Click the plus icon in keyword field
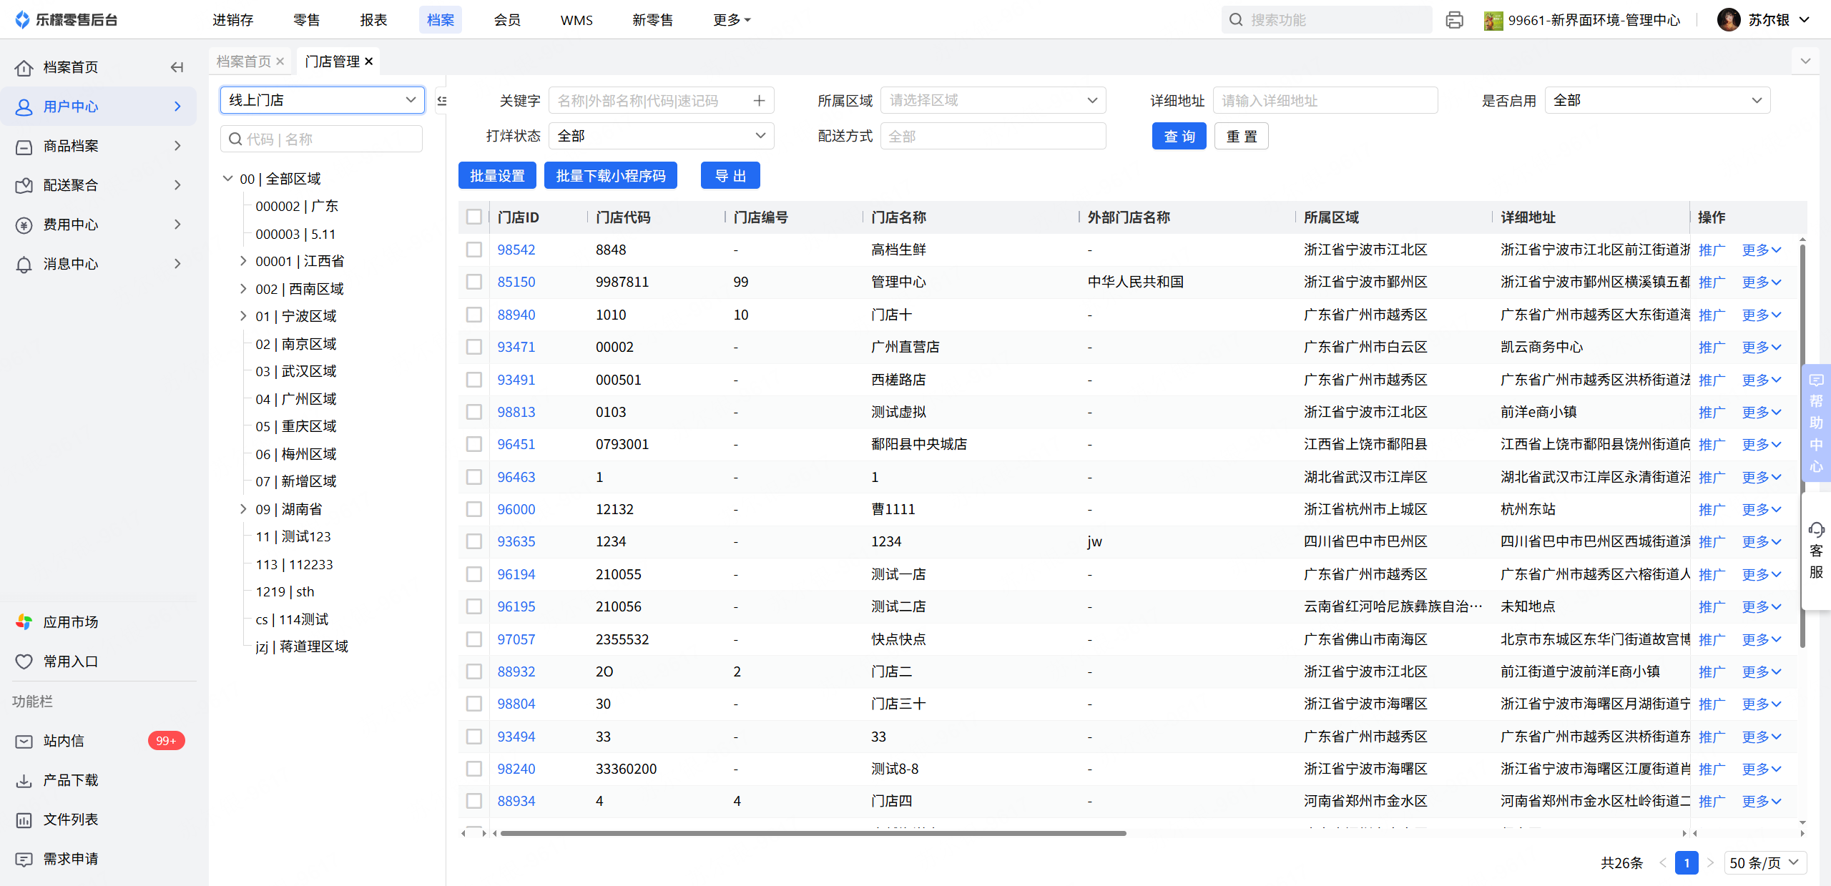 (x=759, y=101)
